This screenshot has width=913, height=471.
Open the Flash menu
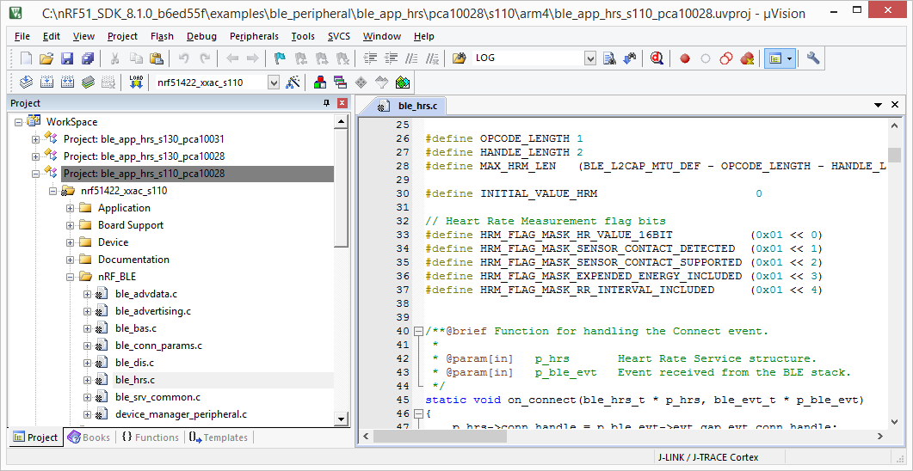[162, 36]
